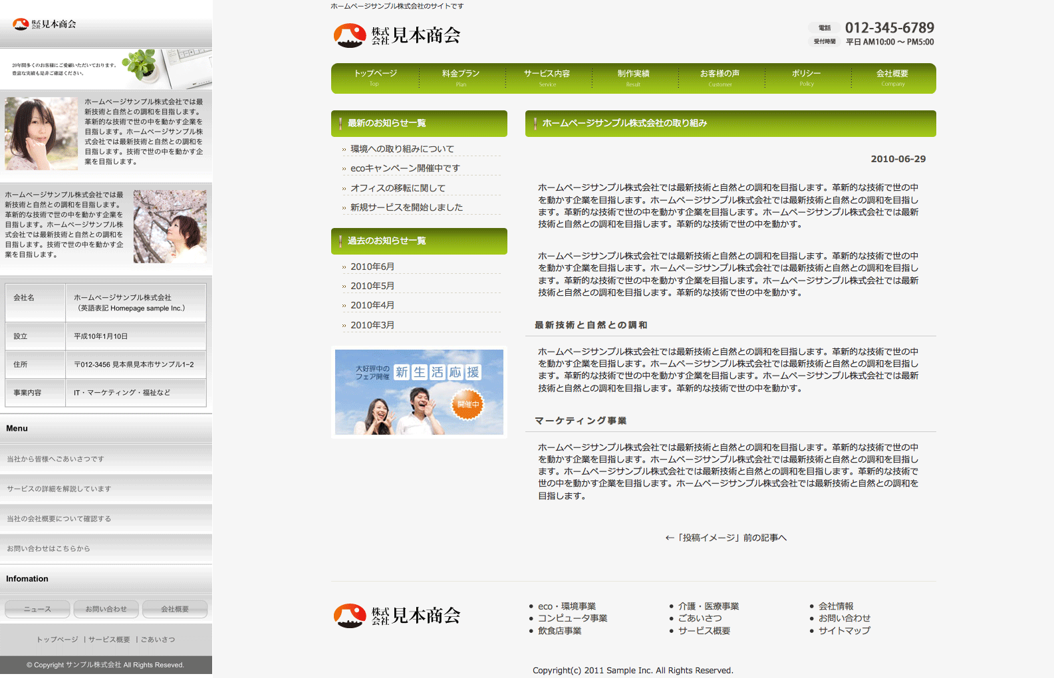This screenshot has height=678, width=1054.
Task: Open footer link サイトマップ
Action: pyautogui.click(x=844, y=631)
